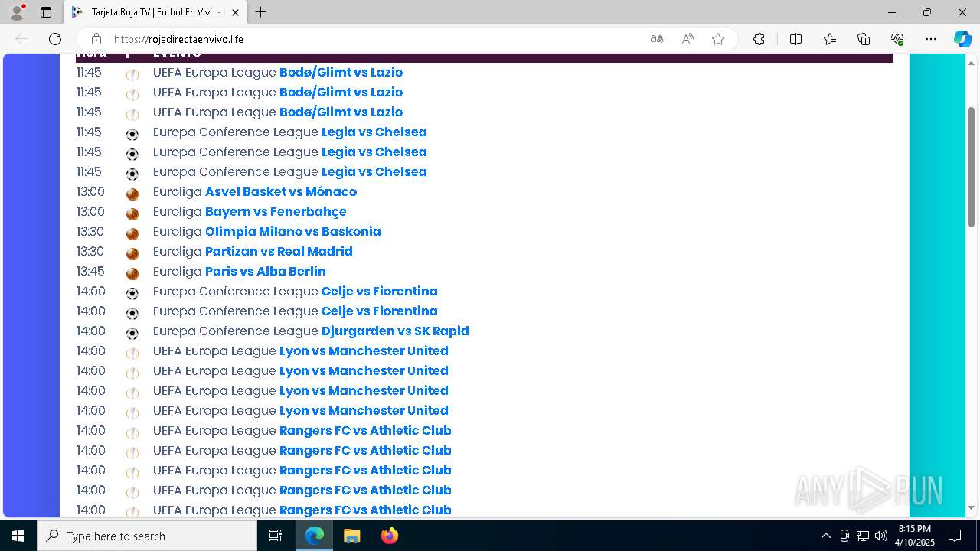
Task: Open File Explorer from taskbar
Action: pos(351,536)
